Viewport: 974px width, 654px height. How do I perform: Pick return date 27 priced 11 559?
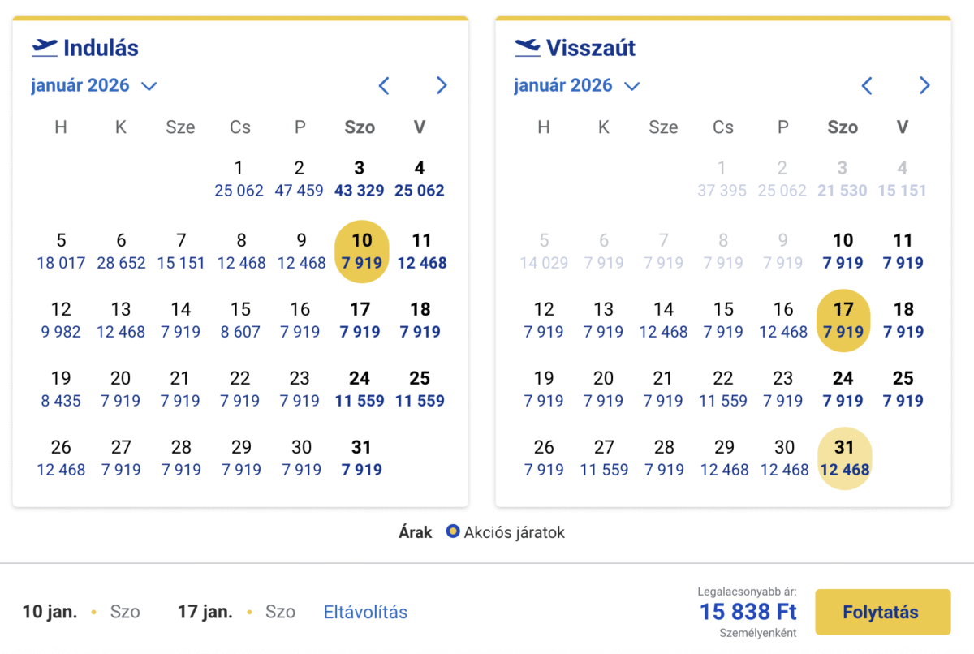(604, 458)
